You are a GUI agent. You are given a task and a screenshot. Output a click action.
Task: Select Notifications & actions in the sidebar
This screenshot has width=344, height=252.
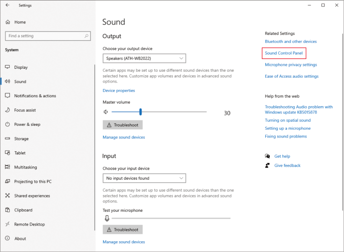35,96
